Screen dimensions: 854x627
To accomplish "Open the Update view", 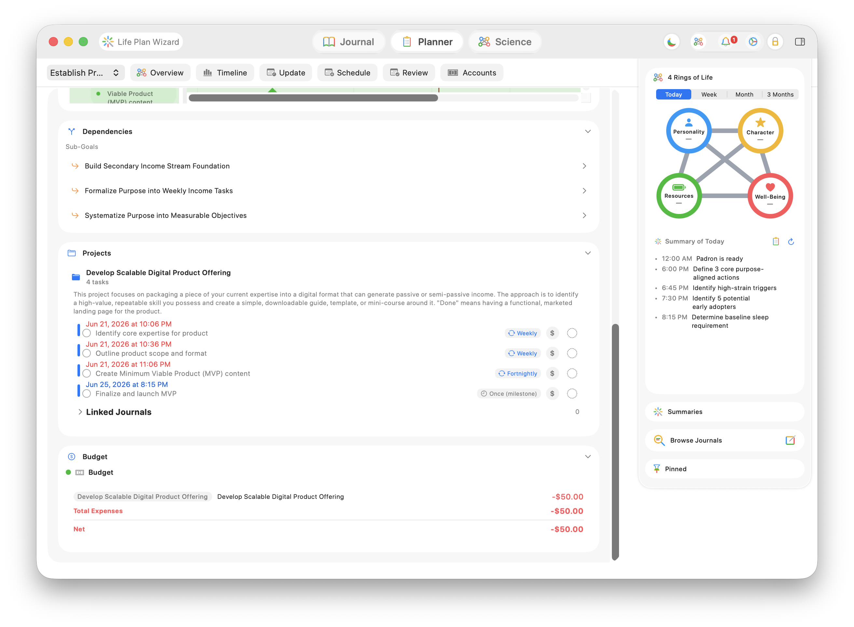I will click(x=285, y=73).
